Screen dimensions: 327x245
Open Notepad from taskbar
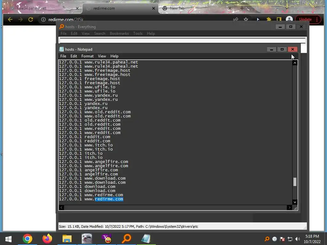146,239
